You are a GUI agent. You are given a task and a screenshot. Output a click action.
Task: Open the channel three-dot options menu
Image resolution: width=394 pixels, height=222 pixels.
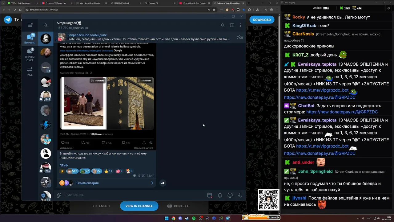[x=240, y=25]
